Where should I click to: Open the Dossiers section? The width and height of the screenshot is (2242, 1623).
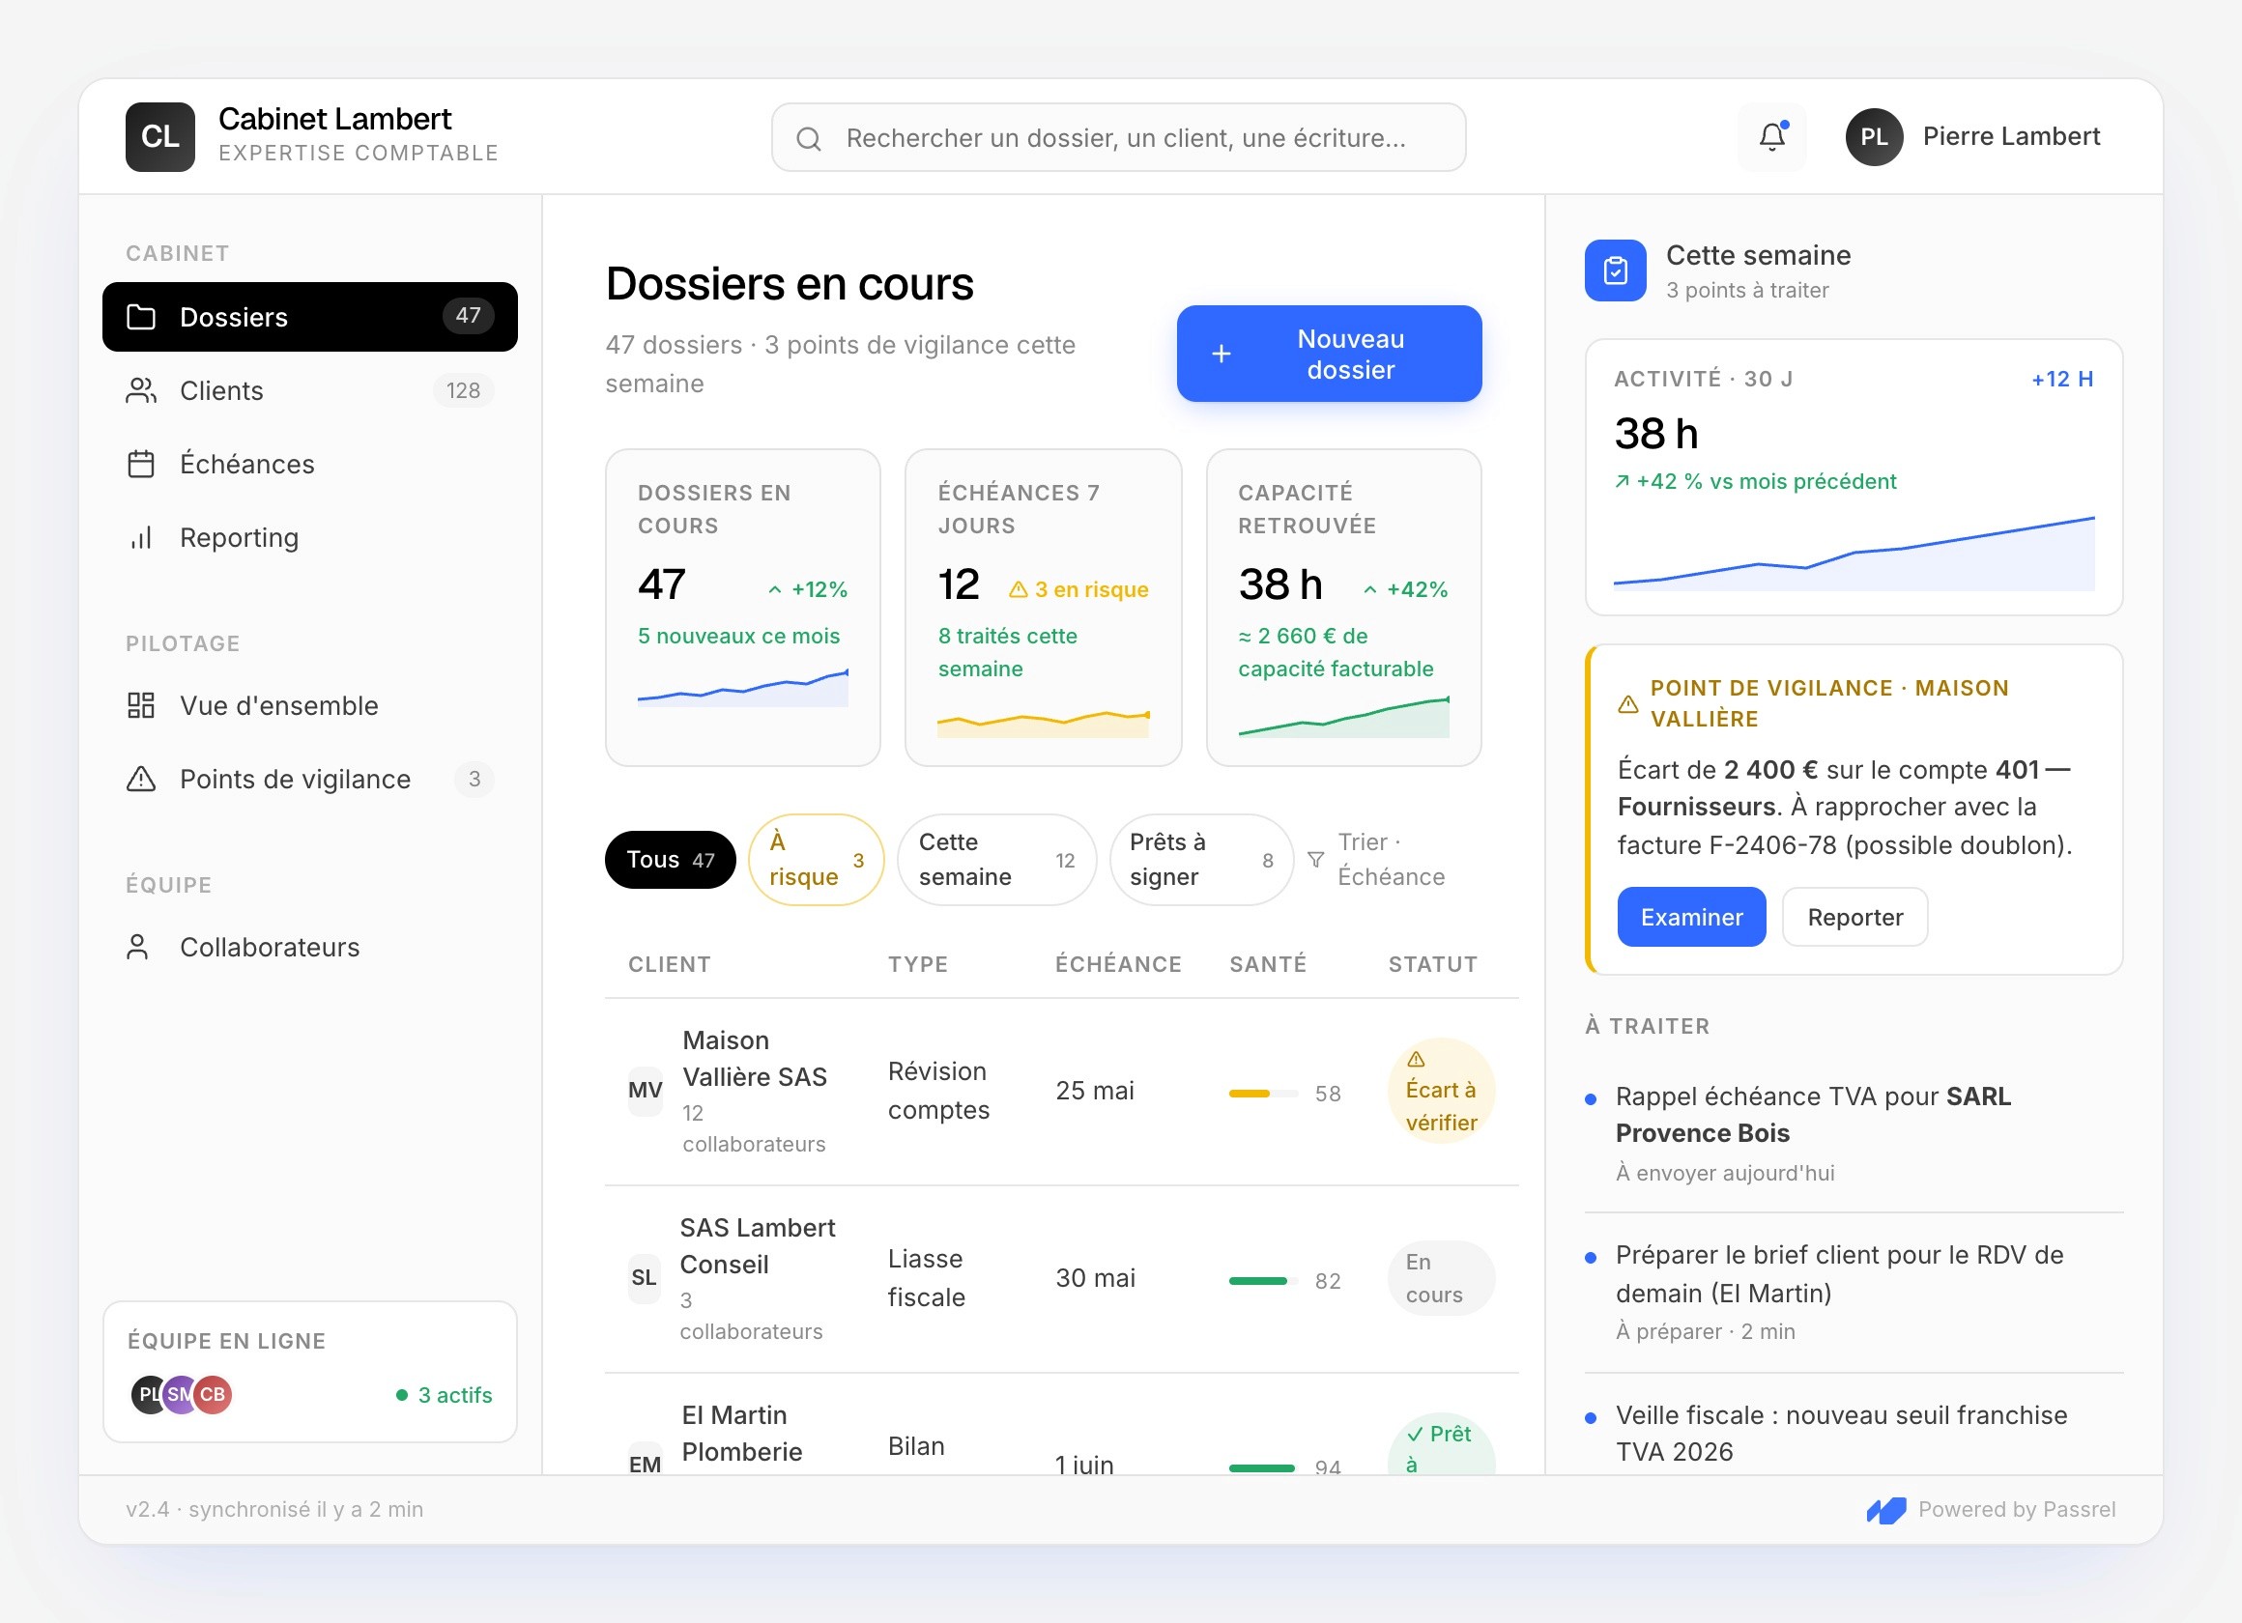click(309, 316)
